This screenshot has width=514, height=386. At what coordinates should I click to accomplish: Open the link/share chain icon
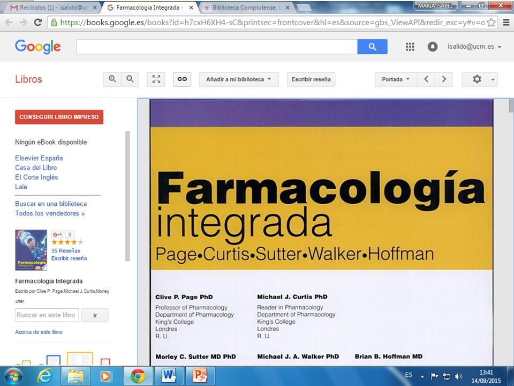pos(182,79)
